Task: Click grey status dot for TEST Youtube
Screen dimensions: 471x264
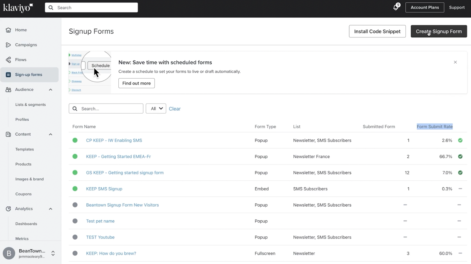Action: tap(75, 237)
